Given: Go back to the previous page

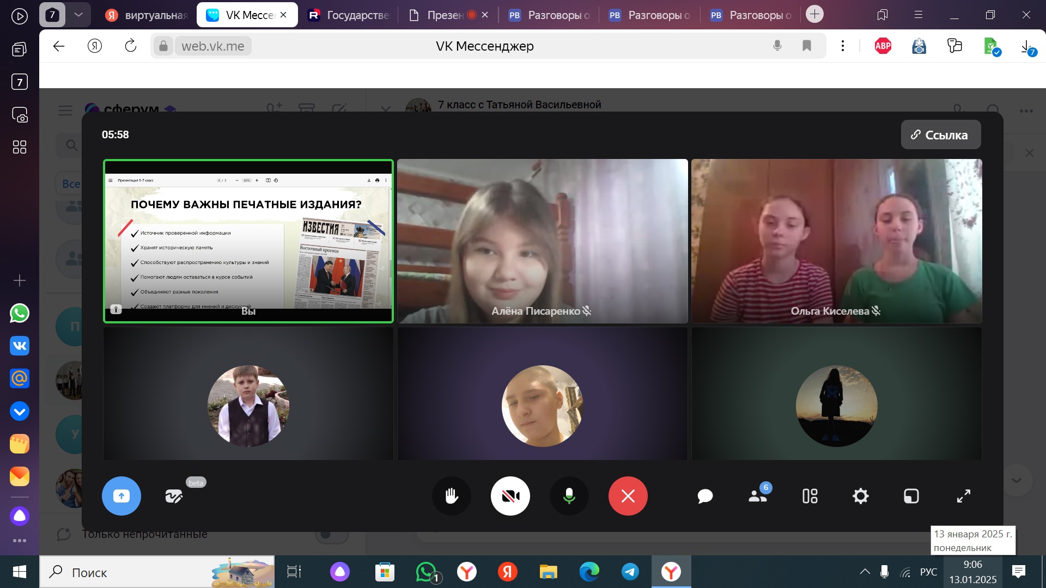Looking at the screenshot, I should point(59,46).
